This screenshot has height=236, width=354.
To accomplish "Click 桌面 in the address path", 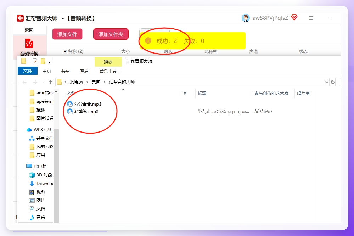I will point(96,82).
